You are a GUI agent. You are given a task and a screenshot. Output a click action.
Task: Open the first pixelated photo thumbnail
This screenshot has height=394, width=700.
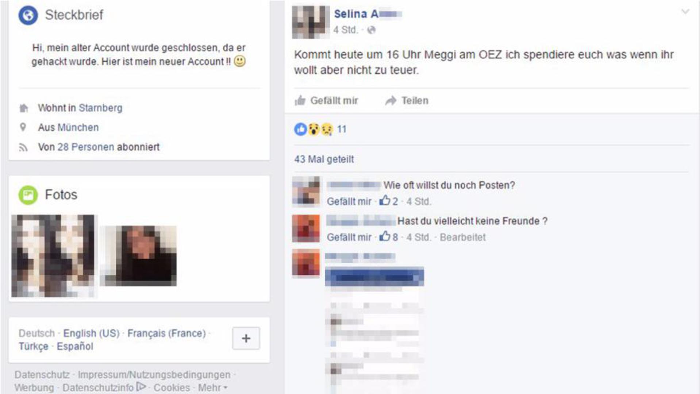click(53, 256)
